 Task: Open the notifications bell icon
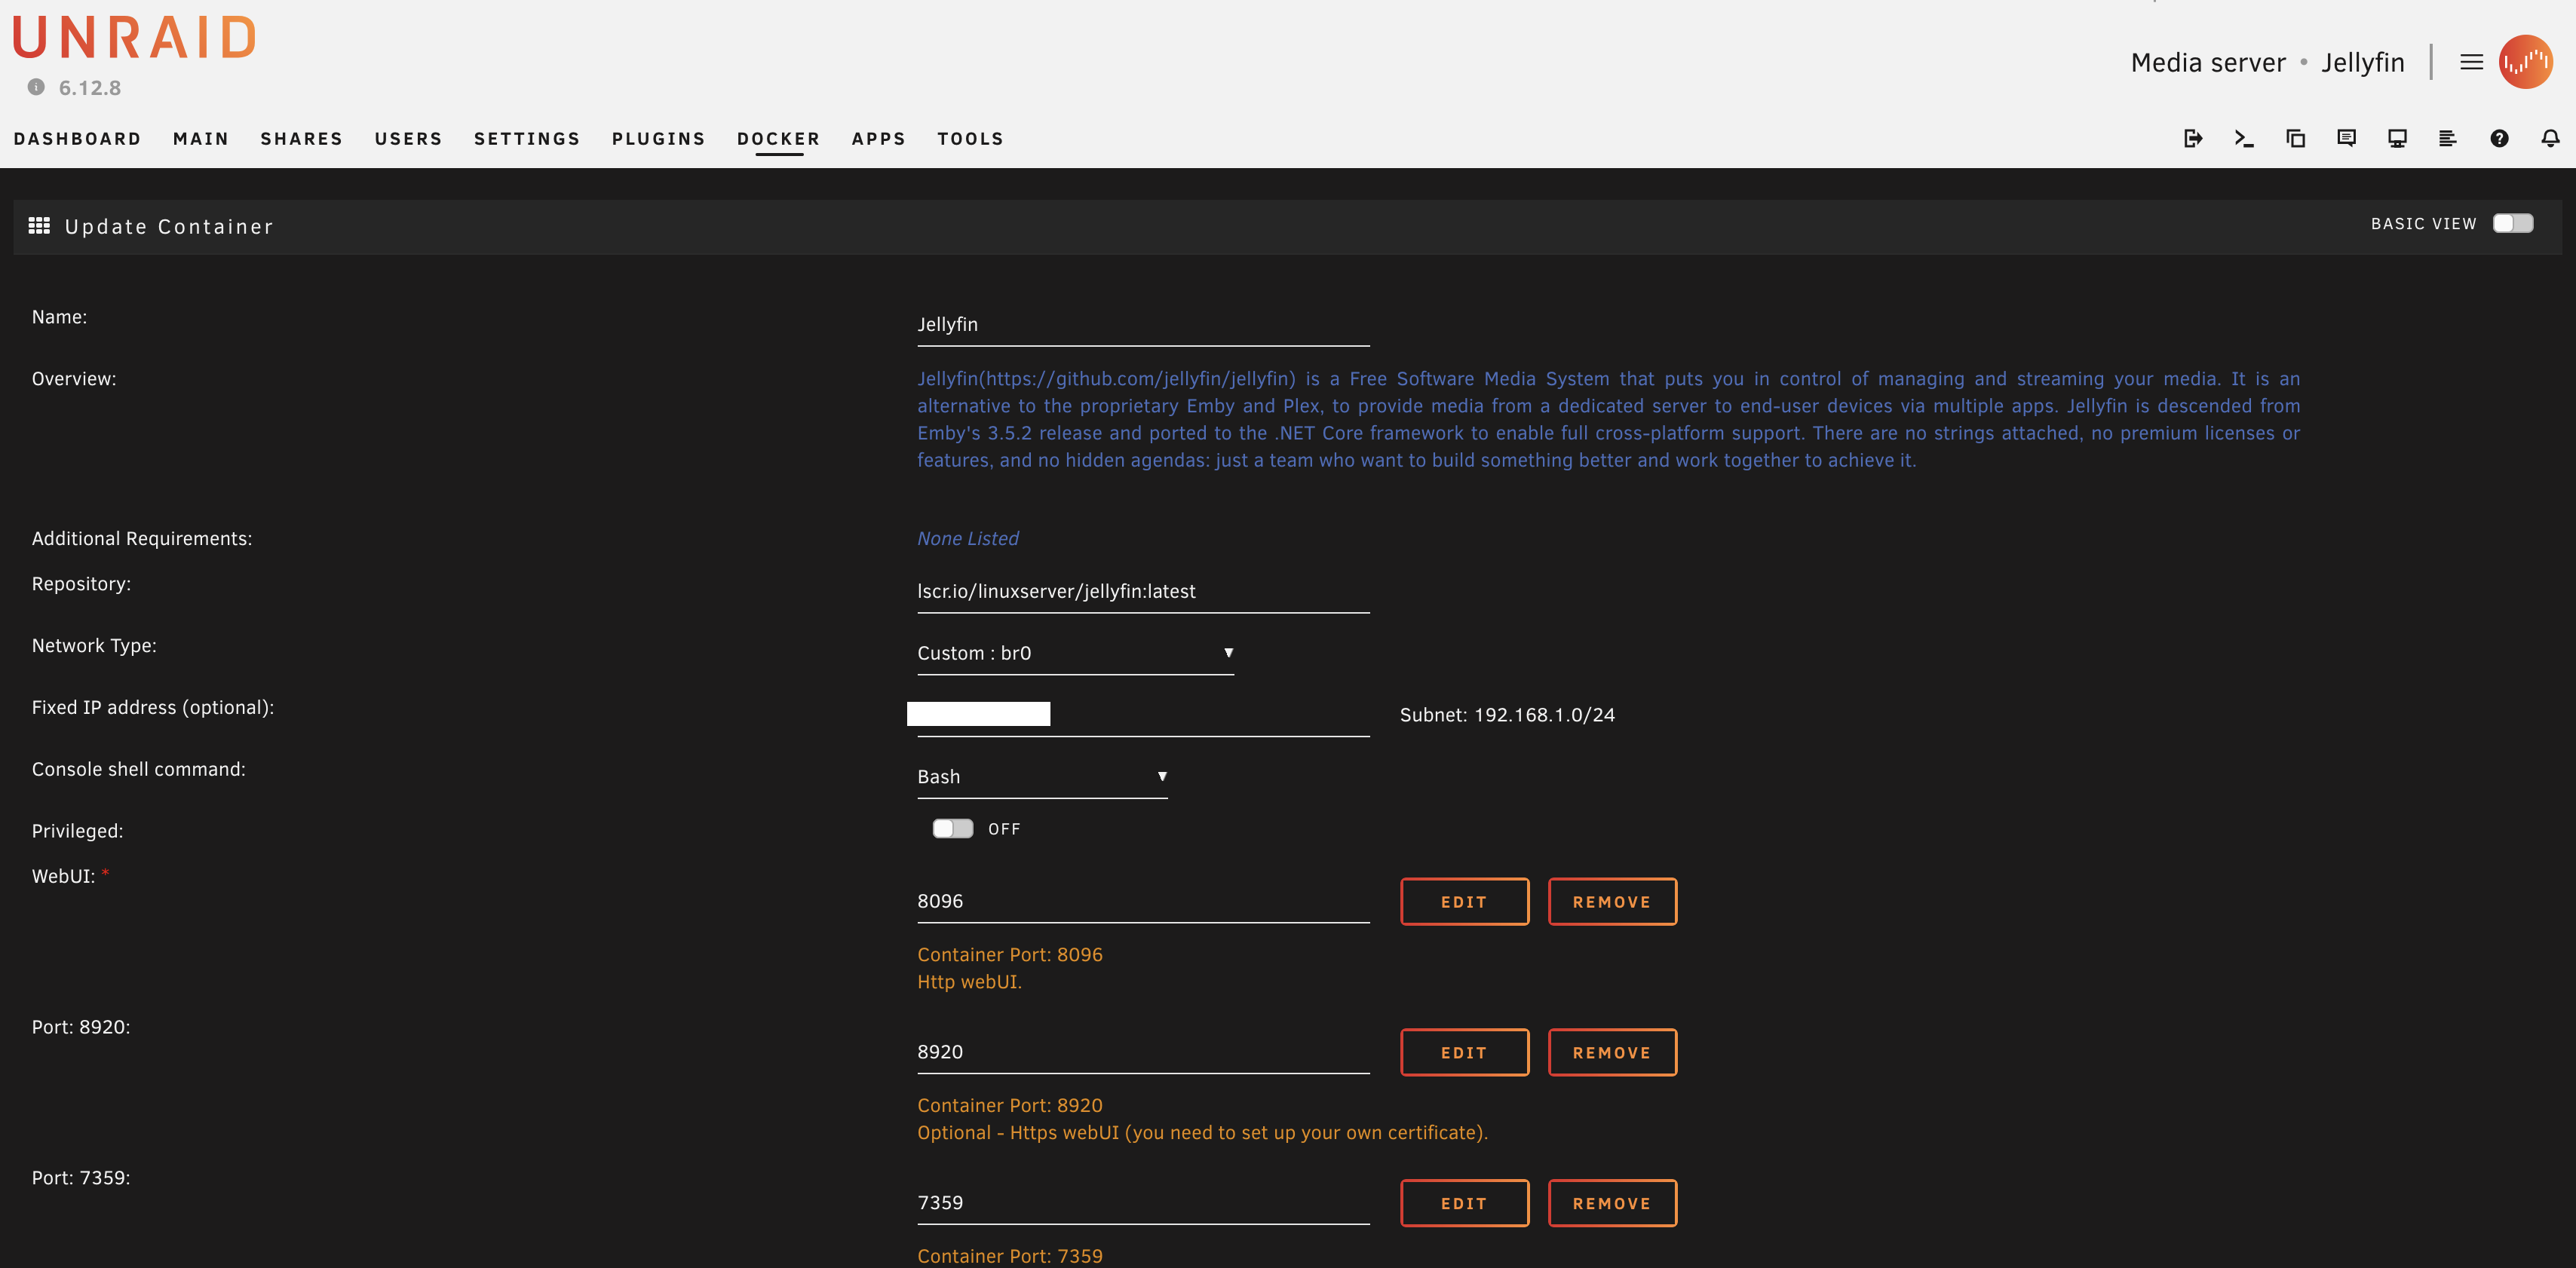pos(2550,138)
